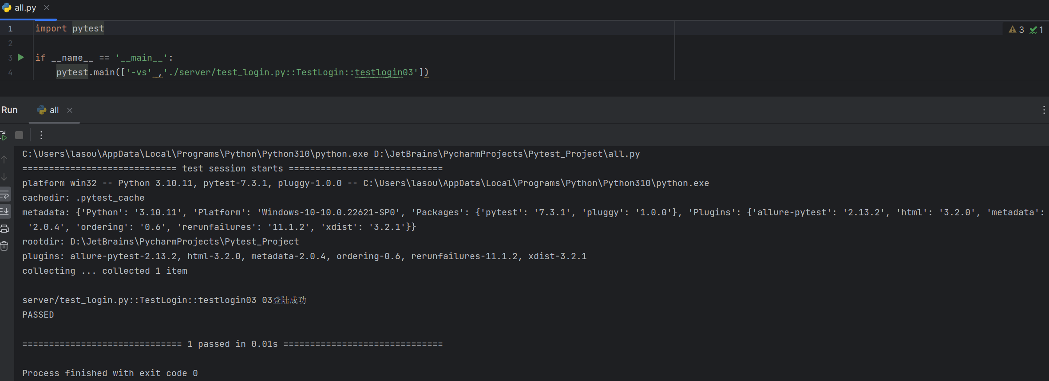1049x381 pixels.
Task: Open Run panel options kebab menu
Action: click(1044, 110)
